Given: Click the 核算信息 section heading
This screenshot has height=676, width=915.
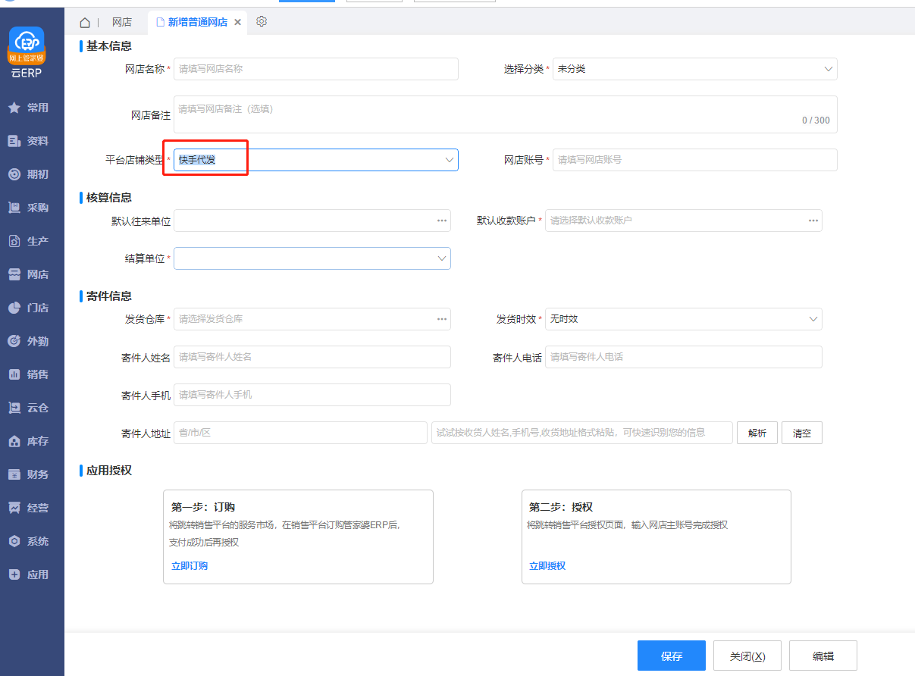Looking at the screenshot, I should tap(108, 198).
